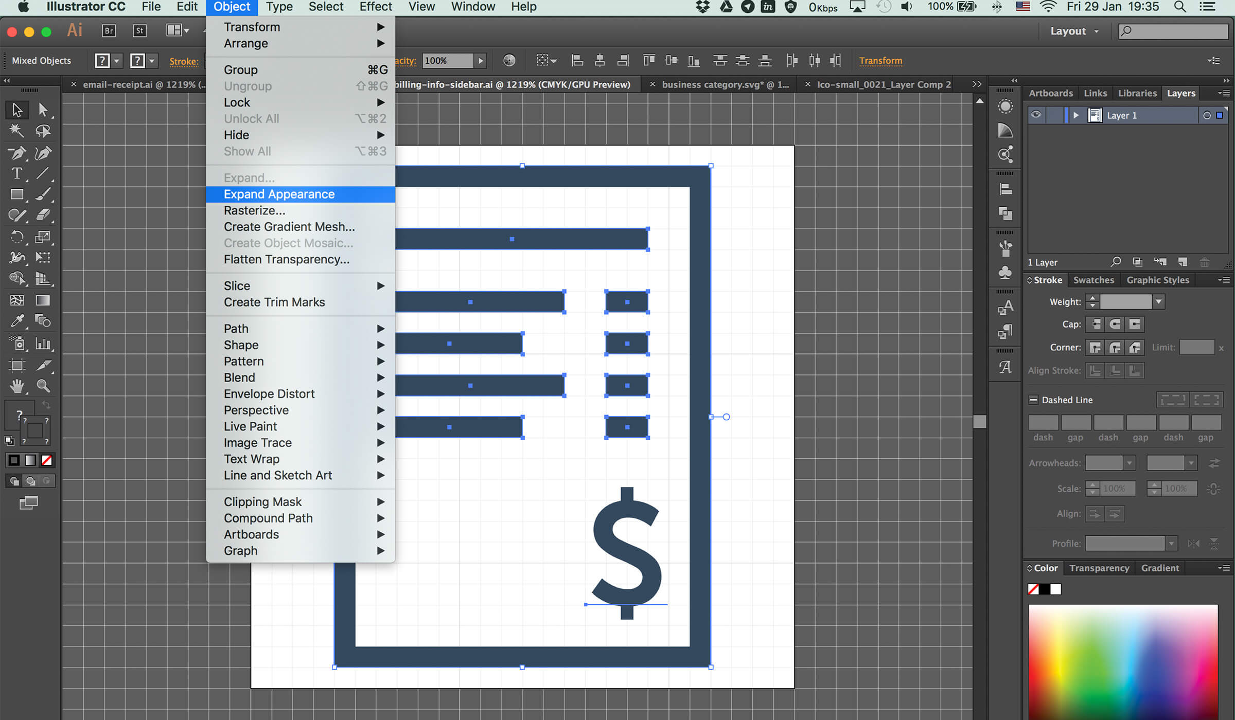Expand Layer 1 disclosure triangle

pyautogui.click(x=1076, y=115)
